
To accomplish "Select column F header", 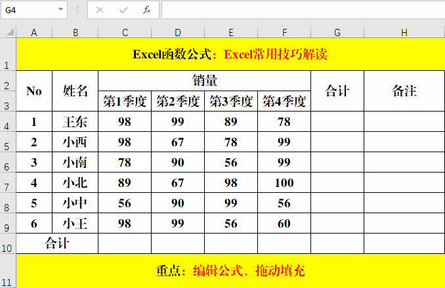I will [284, 32].
